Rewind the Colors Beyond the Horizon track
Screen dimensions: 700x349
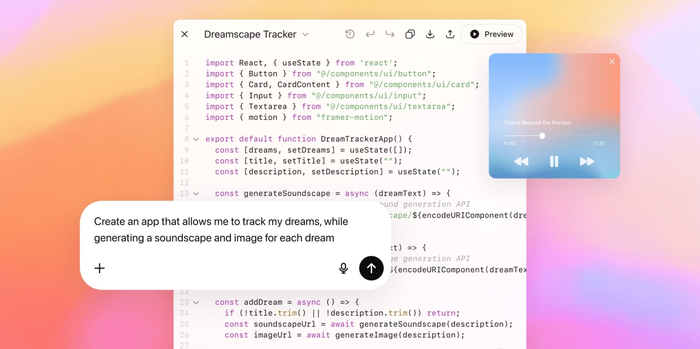(521, 161)
